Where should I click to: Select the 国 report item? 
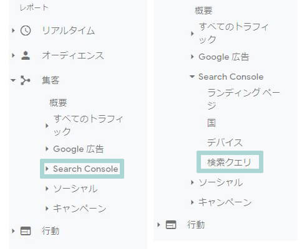[212, 123]
